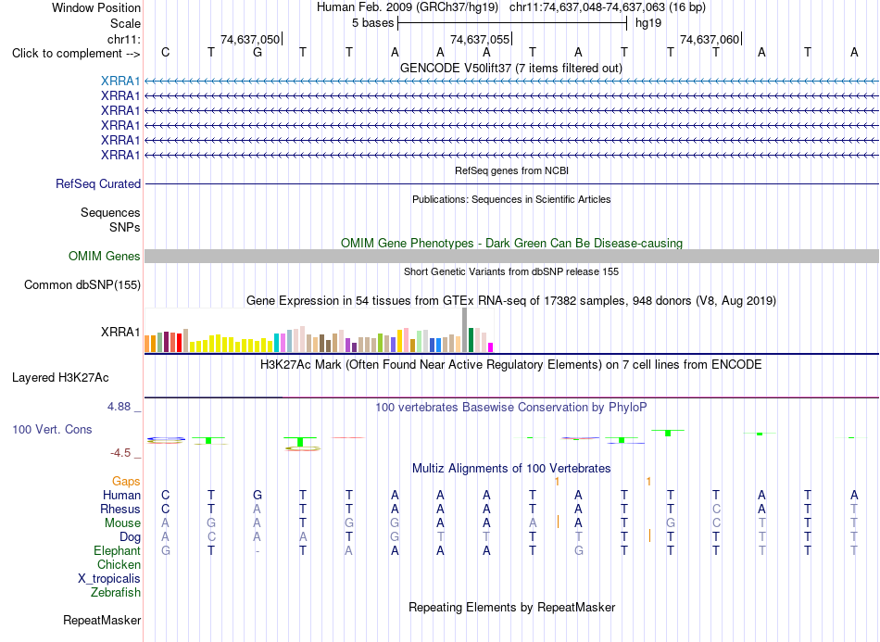The width and height of the screenshot is (880, 642).
Task: Click the magenta bar ending the GTEx chart
Action: 491,347
